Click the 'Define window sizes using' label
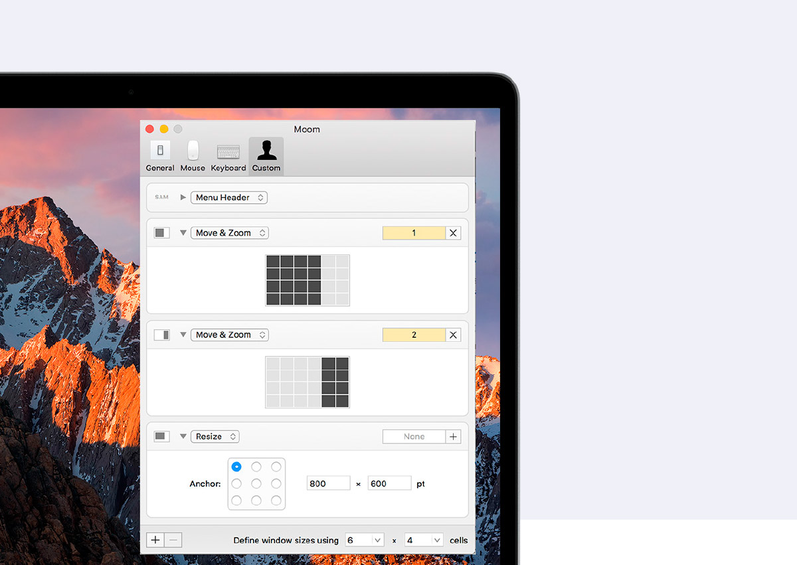This screenshot has width=797, height=565. pos(286,540)
